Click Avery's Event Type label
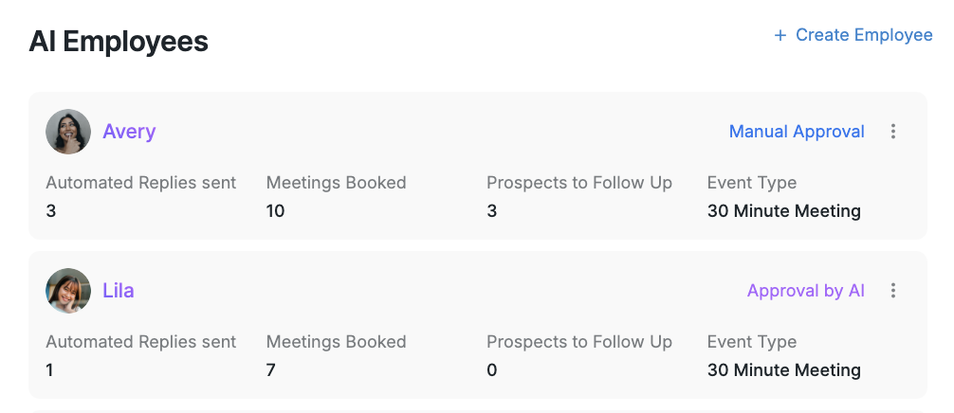The width and height of the screenshot is (954, 413). point(752,183)
